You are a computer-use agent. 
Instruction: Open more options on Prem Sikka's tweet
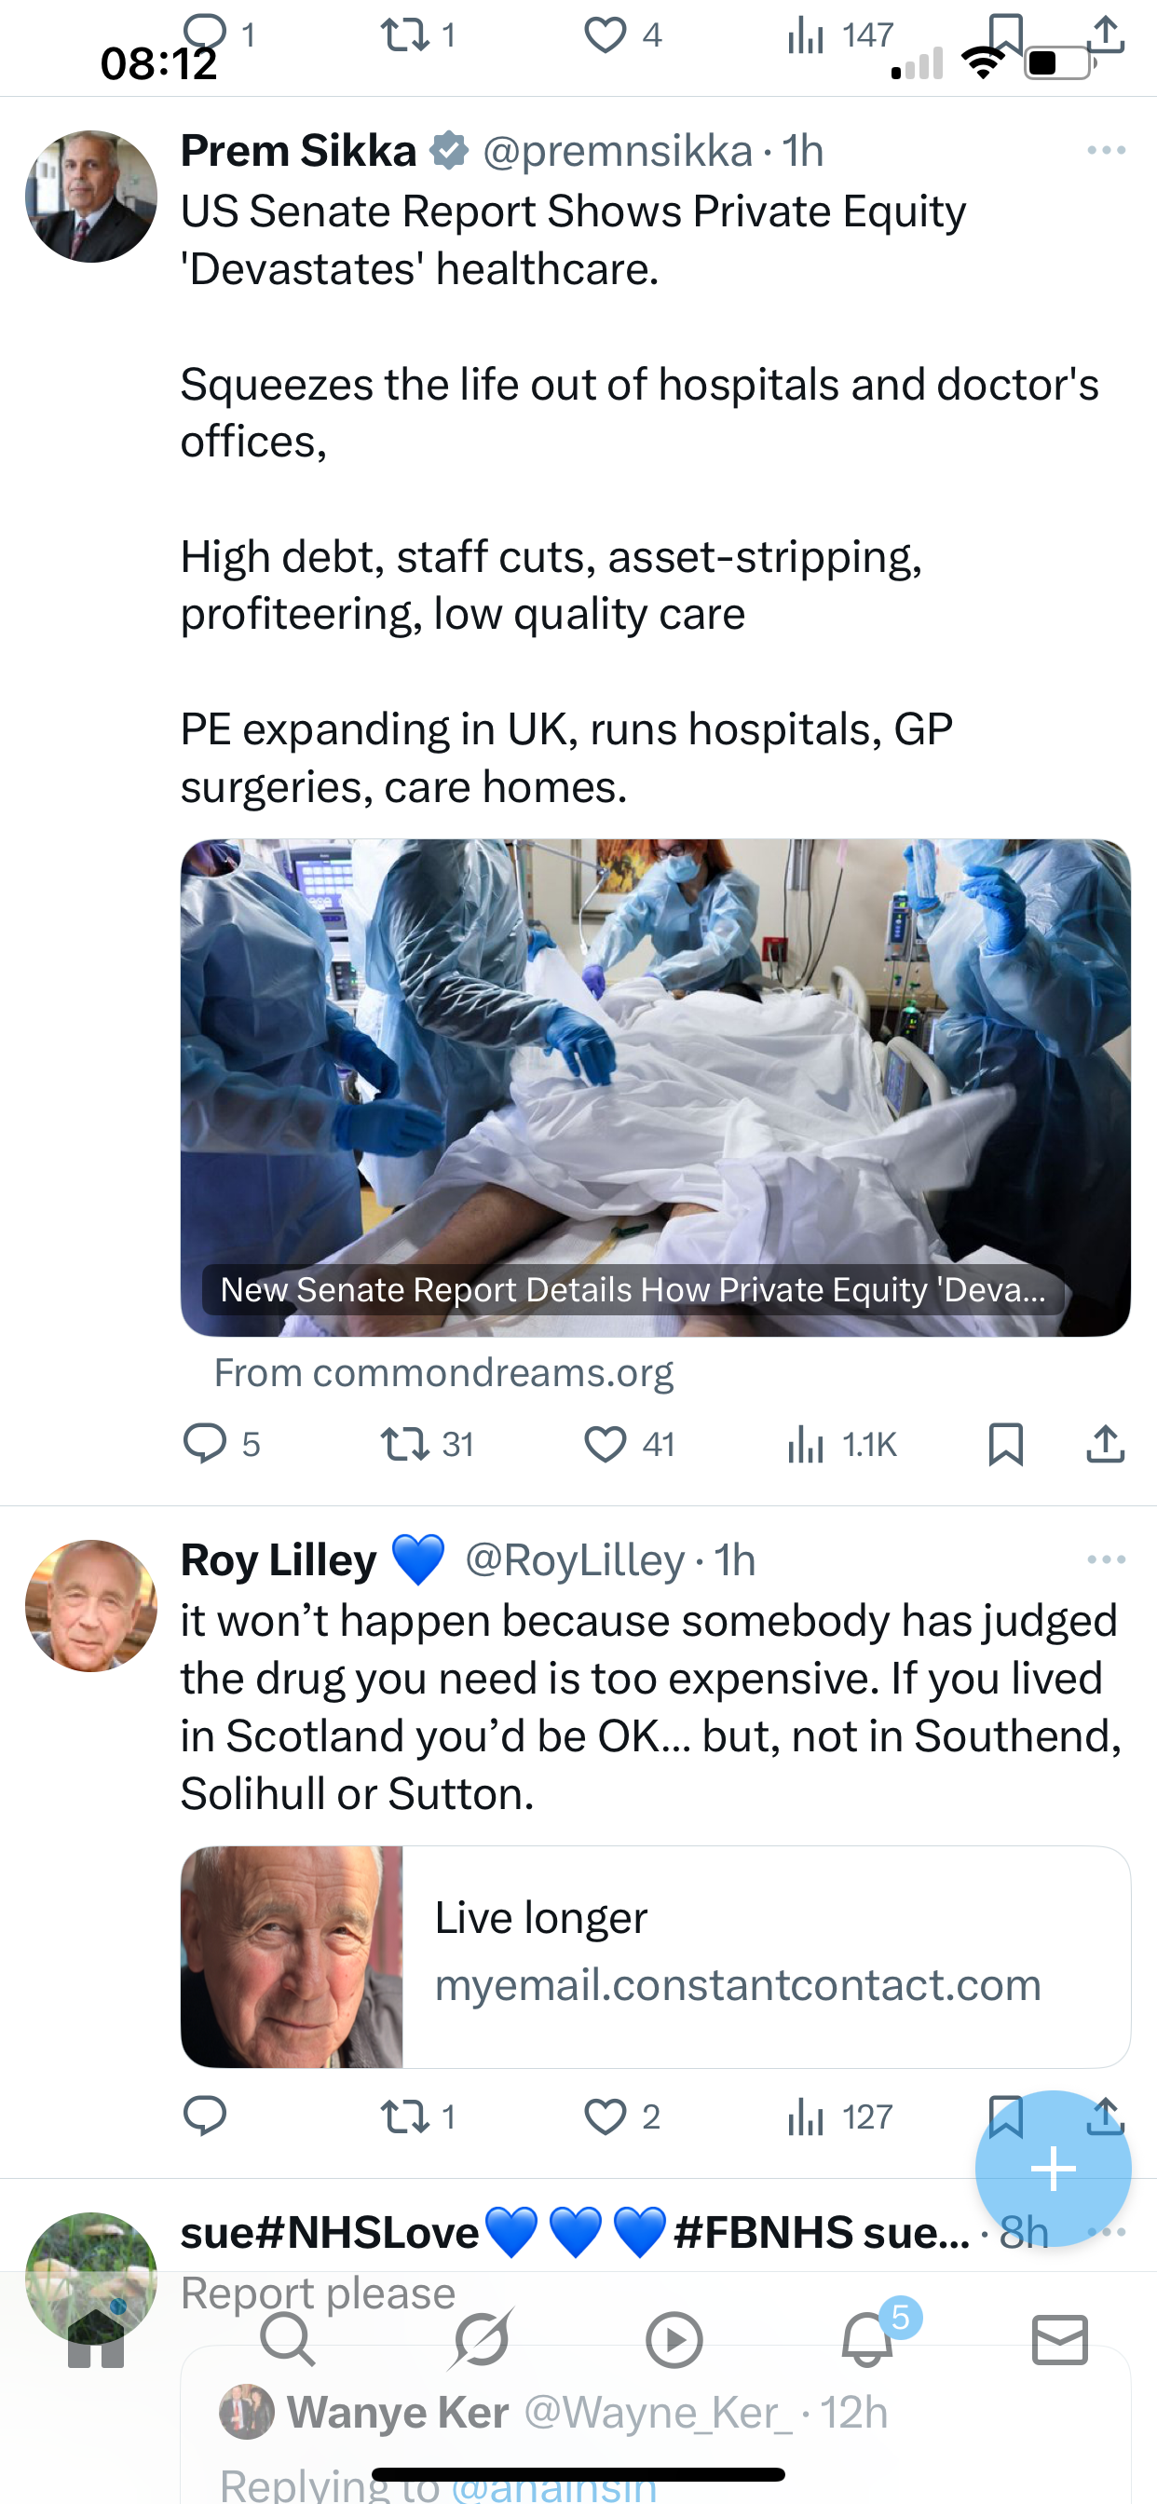click(1107, 151)
